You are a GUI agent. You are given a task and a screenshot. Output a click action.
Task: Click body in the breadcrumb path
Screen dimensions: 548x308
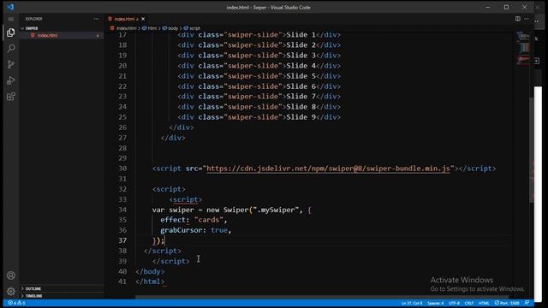[173, 28]
